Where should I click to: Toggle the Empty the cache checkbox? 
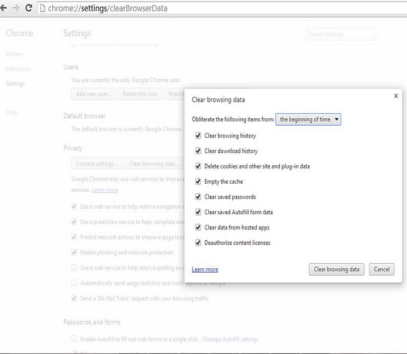coord(198,182)
